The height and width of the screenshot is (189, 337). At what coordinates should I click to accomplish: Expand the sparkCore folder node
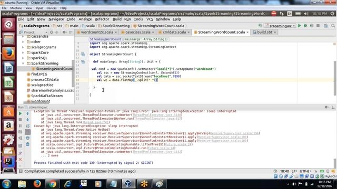(x=23, y=52)
